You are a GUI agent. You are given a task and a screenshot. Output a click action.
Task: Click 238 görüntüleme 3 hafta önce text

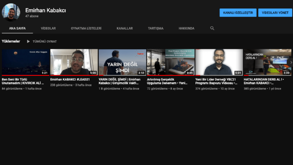[x=71, y=85]
